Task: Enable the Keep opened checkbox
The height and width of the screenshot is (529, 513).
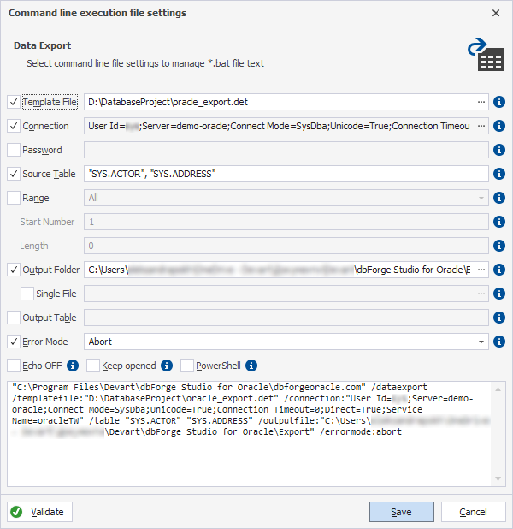Action: [93, 366]
